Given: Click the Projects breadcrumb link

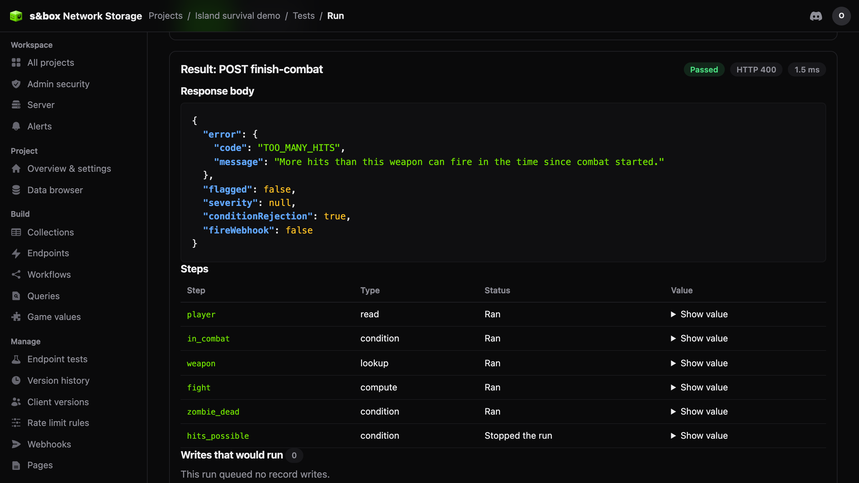Looking at the screenshot, I should (x=166, y=16).
